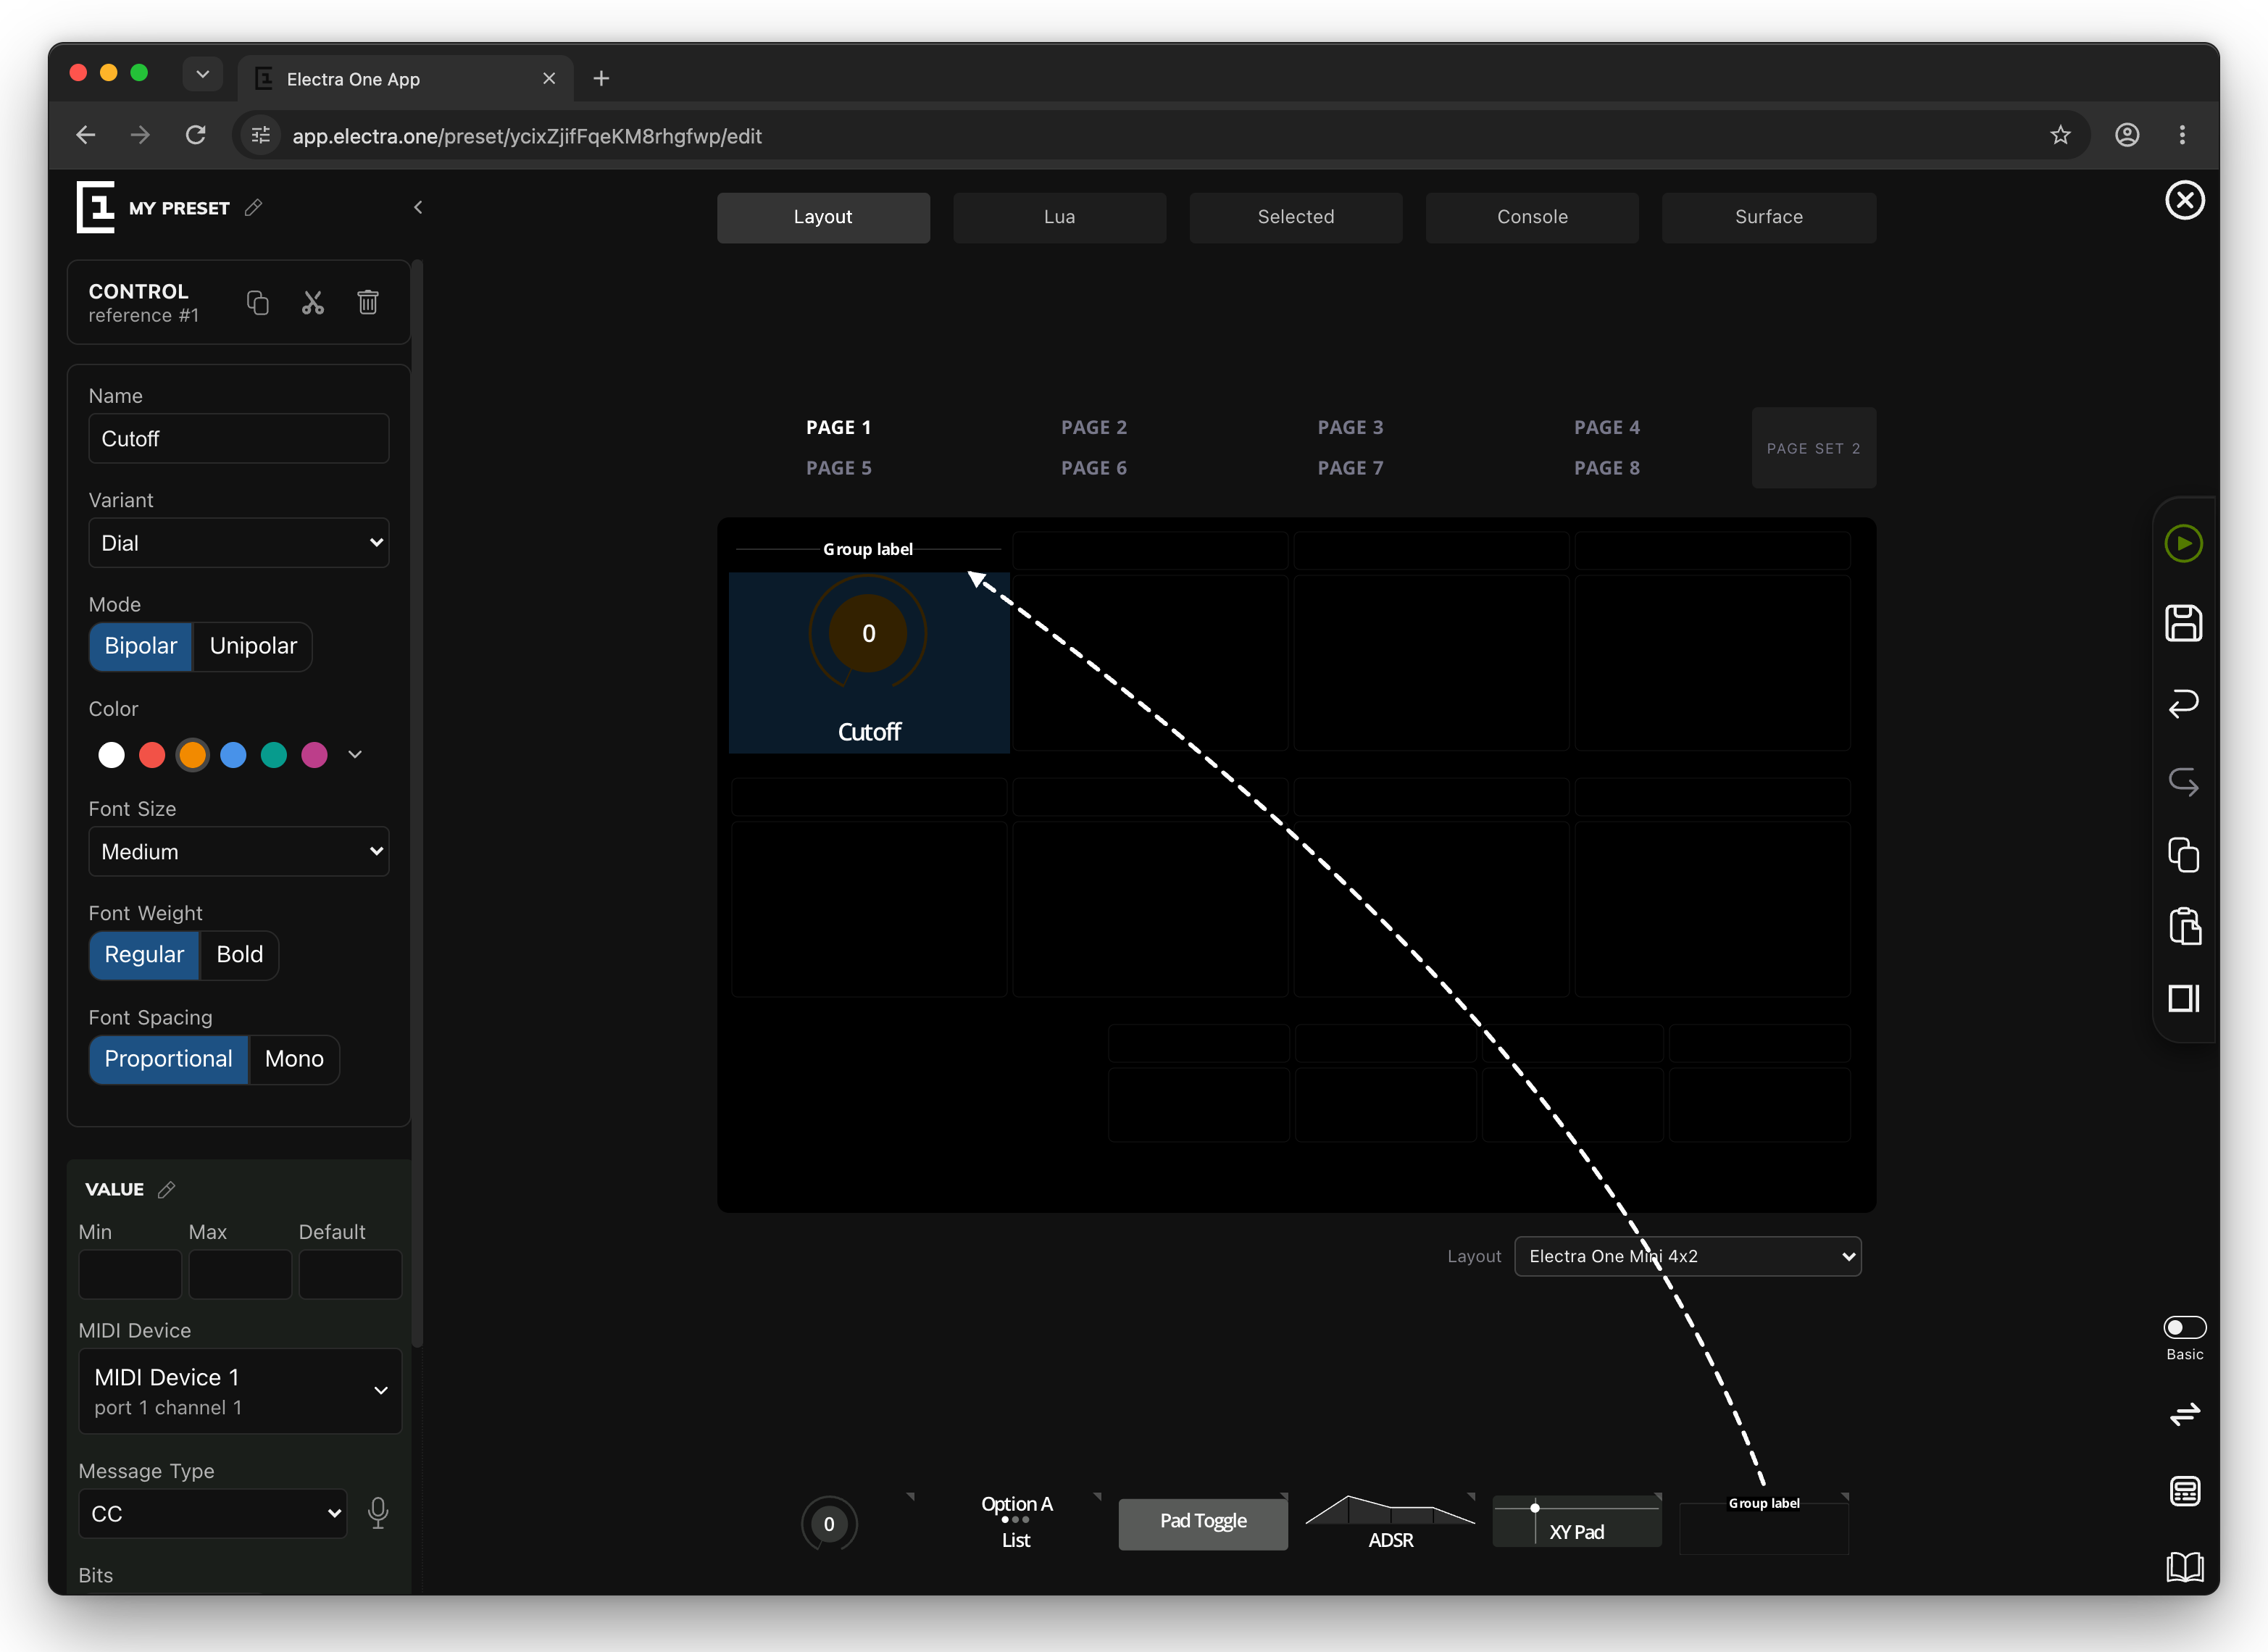Redo the last undone change
Screen dimensions: 2268x1652
tap(2184, 781)
